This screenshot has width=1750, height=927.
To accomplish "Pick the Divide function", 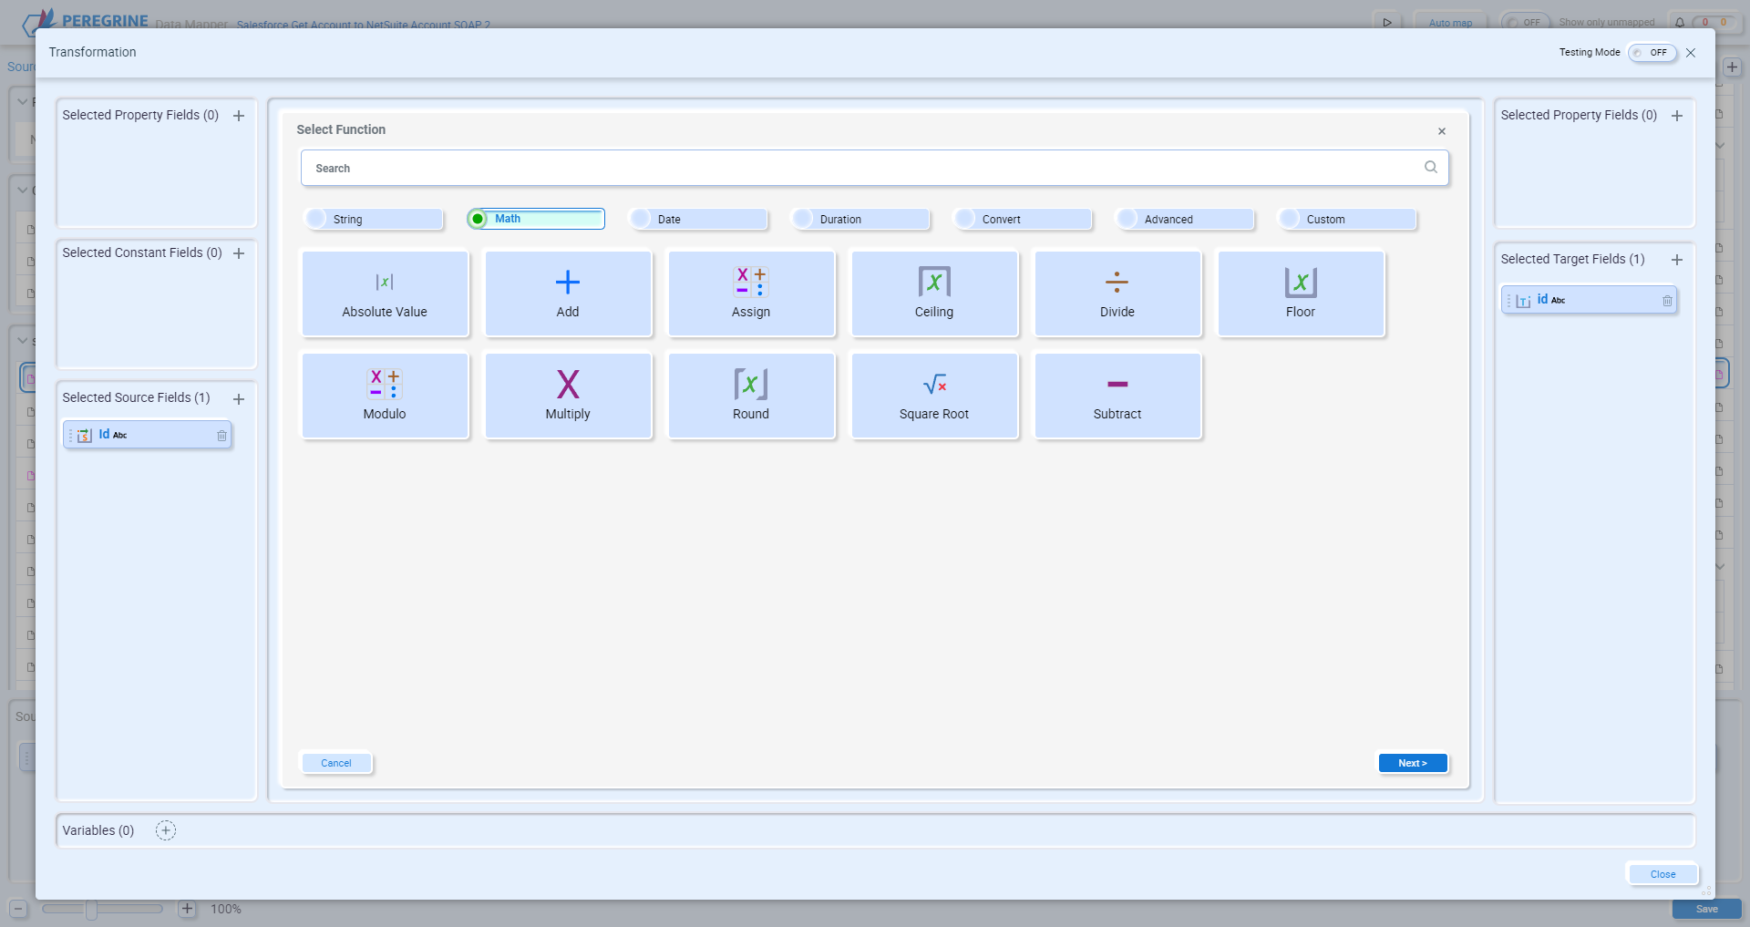I will [x=1117, y=294].
